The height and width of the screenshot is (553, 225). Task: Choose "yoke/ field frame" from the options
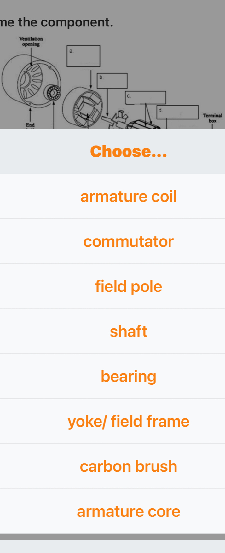128,421
